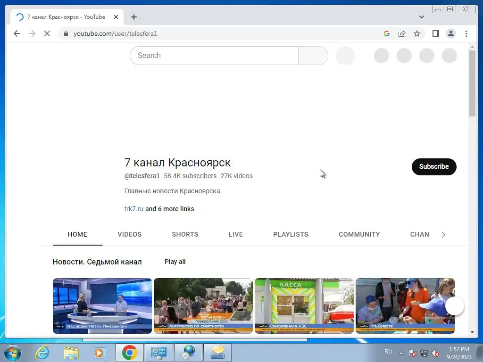Open the network tray icon
Viewport: 483px width, 362px height.
(x=424, y=353)
